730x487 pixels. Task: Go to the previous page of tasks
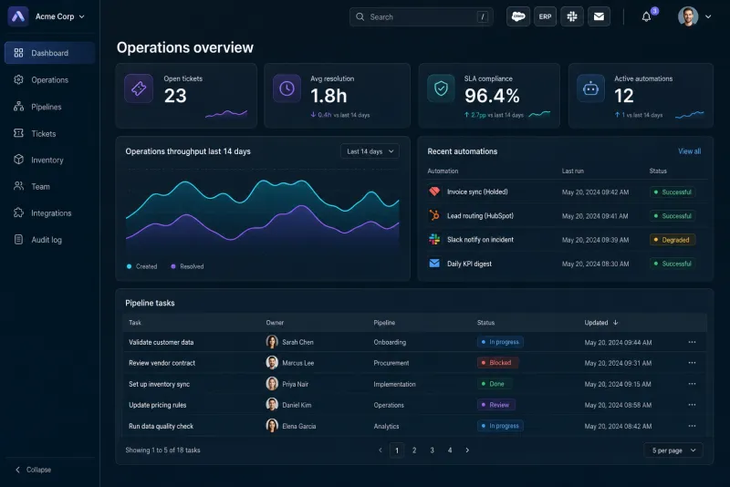tap(381, 451)
